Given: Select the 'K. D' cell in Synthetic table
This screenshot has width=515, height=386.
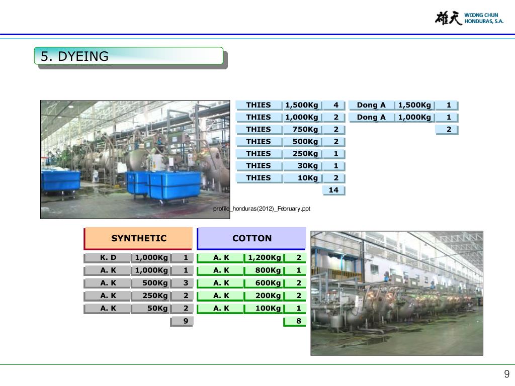Looking at the screenshot, I should click(x=108, y=258).
